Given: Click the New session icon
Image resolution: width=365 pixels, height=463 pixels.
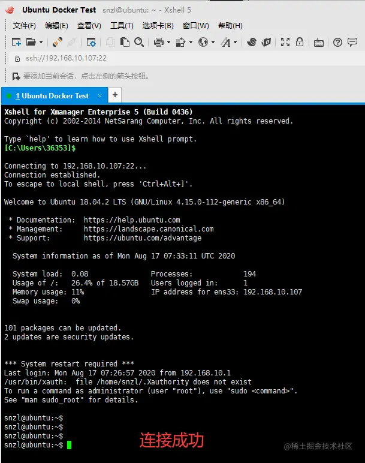Looking at the screenshot, I should 16,42.
